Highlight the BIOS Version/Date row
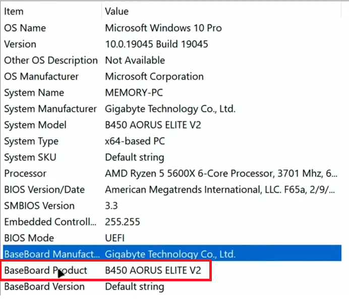 coord(44,189)
